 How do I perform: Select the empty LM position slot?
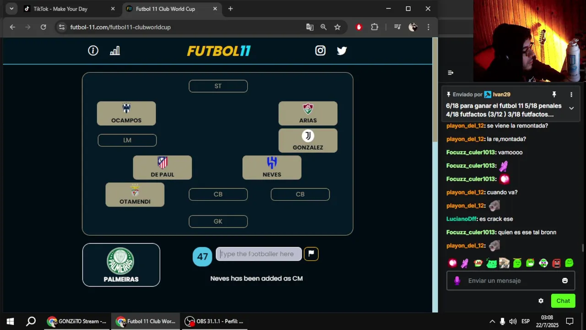tap(127, 140)
